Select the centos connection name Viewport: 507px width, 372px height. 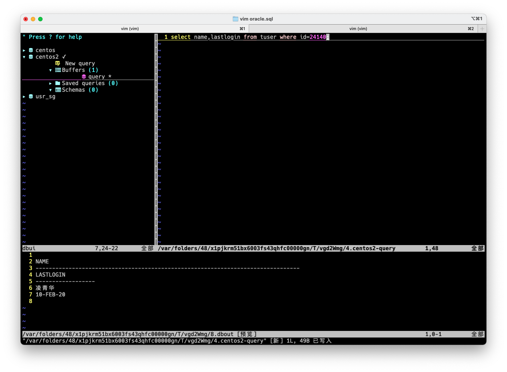[45, 50]
